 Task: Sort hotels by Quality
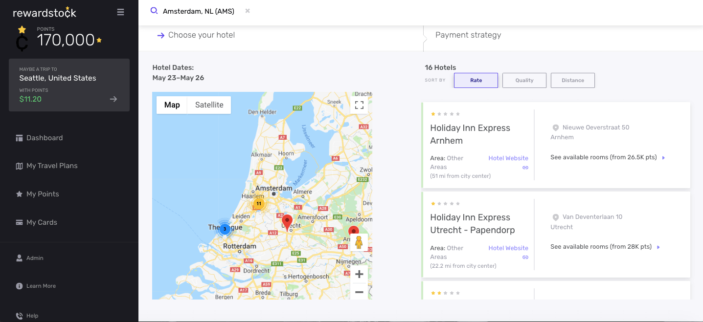(x=524, y=80)
